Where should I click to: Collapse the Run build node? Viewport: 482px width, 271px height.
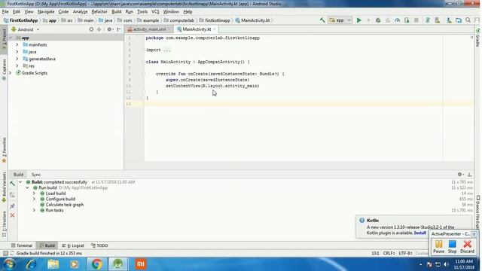click(27, 187)
